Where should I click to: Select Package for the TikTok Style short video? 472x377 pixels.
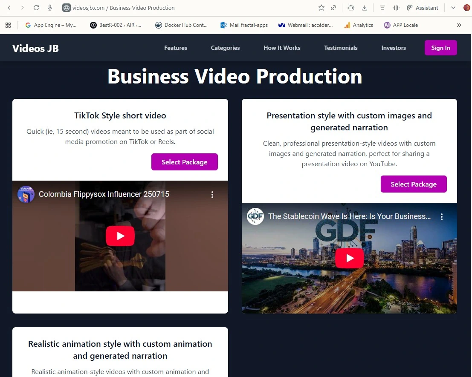[x=184, y=162]
